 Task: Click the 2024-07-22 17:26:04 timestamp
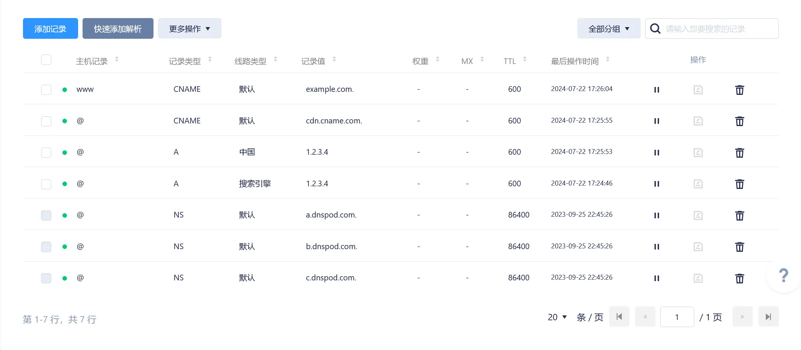pyautogui.click(x=582, y=89)
